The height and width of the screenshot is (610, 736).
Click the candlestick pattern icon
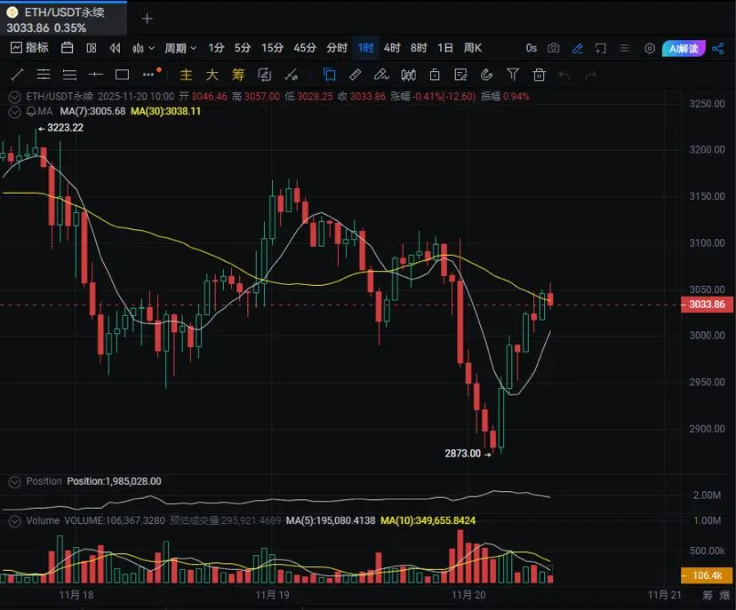pos(408,75)
